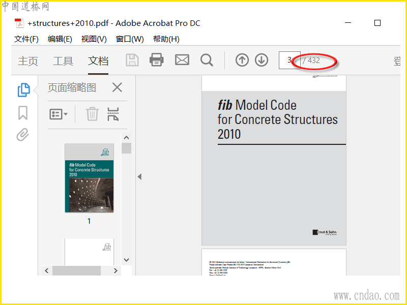This screenshot has height=305, width=407.
Task: Open the 窗口(W) menu
Action: (130, 39)
